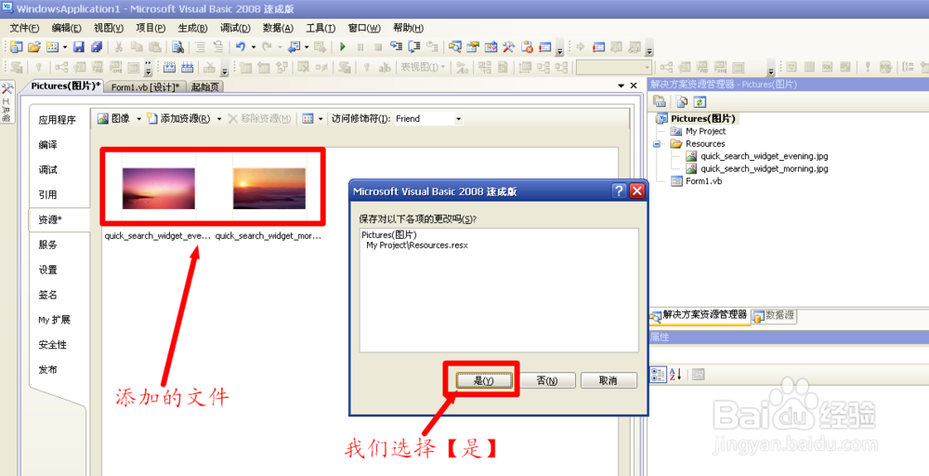
Task: Click the Categorized icon in Properties panel
Action: (659, 375)
